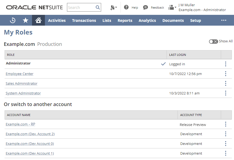The image size is (234, 160).
Task: Open the Transactions menu
Action: 84,21
